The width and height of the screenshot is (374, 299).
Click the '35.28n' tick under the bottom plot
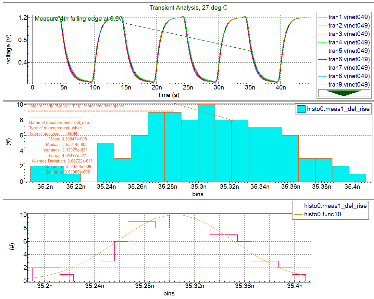click(144, 286)
